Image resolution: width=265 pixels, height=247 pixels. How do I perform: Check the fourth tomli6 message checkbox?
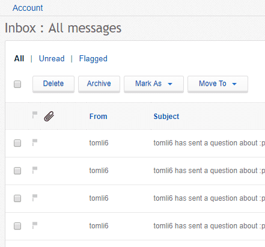click(x=17, y=226)
